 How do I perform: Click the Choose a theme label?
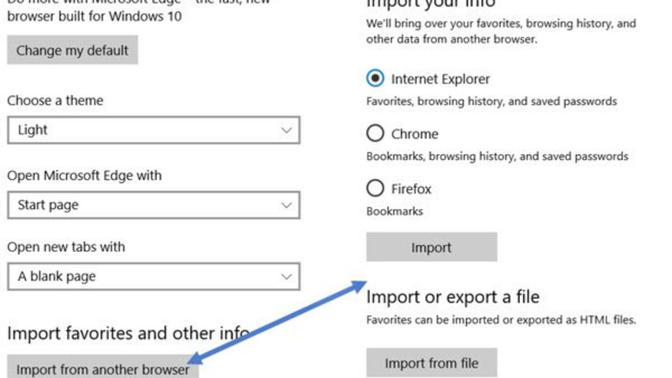click(55, 101)
